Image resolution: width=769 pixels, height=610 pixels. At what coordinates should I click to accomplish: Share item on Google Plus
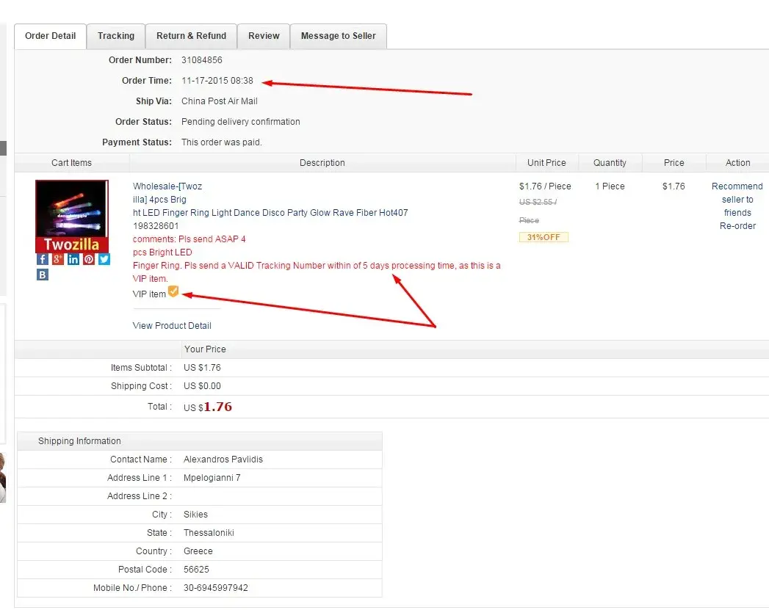pyautogui.click(x=58, y=259)
